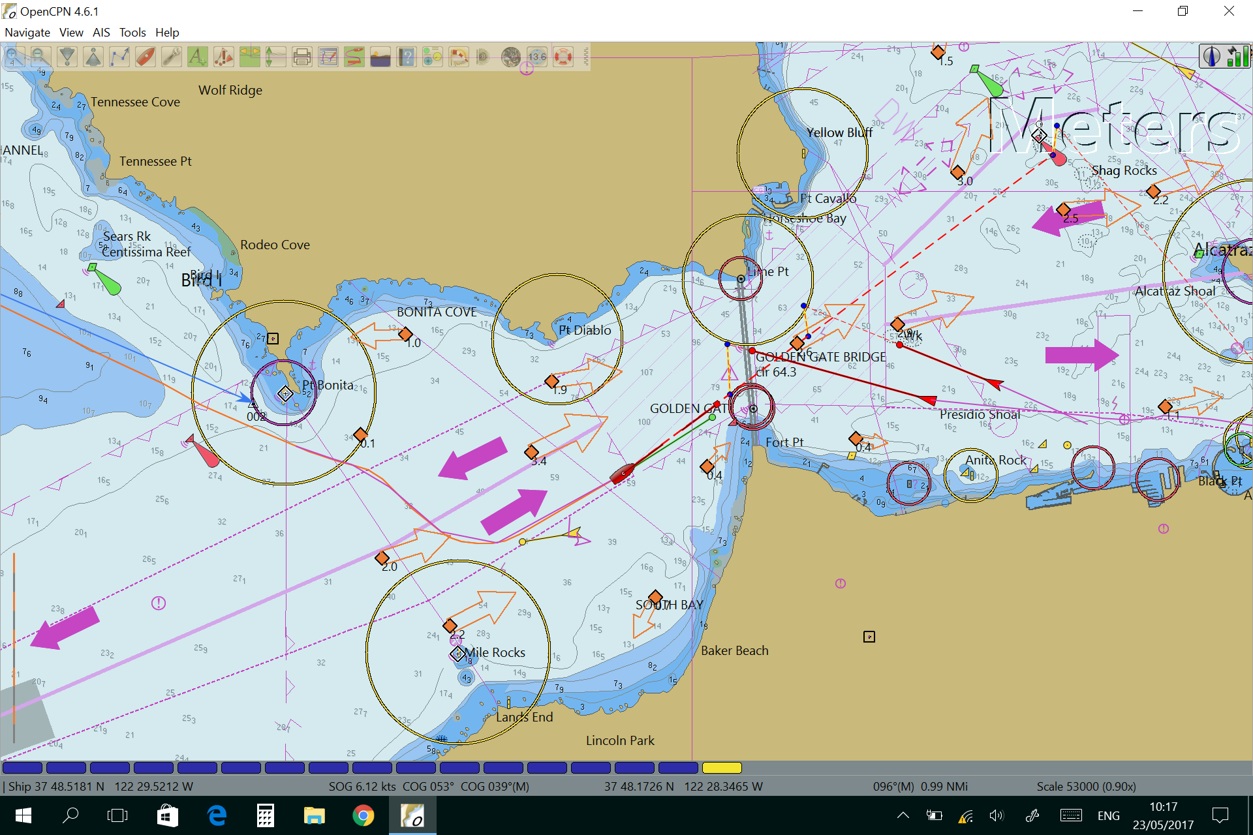Select the Create Route tool

coord(119,57)
